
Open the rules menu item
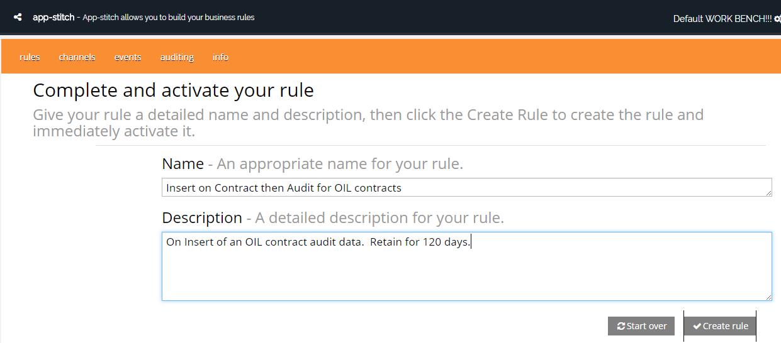30,57
